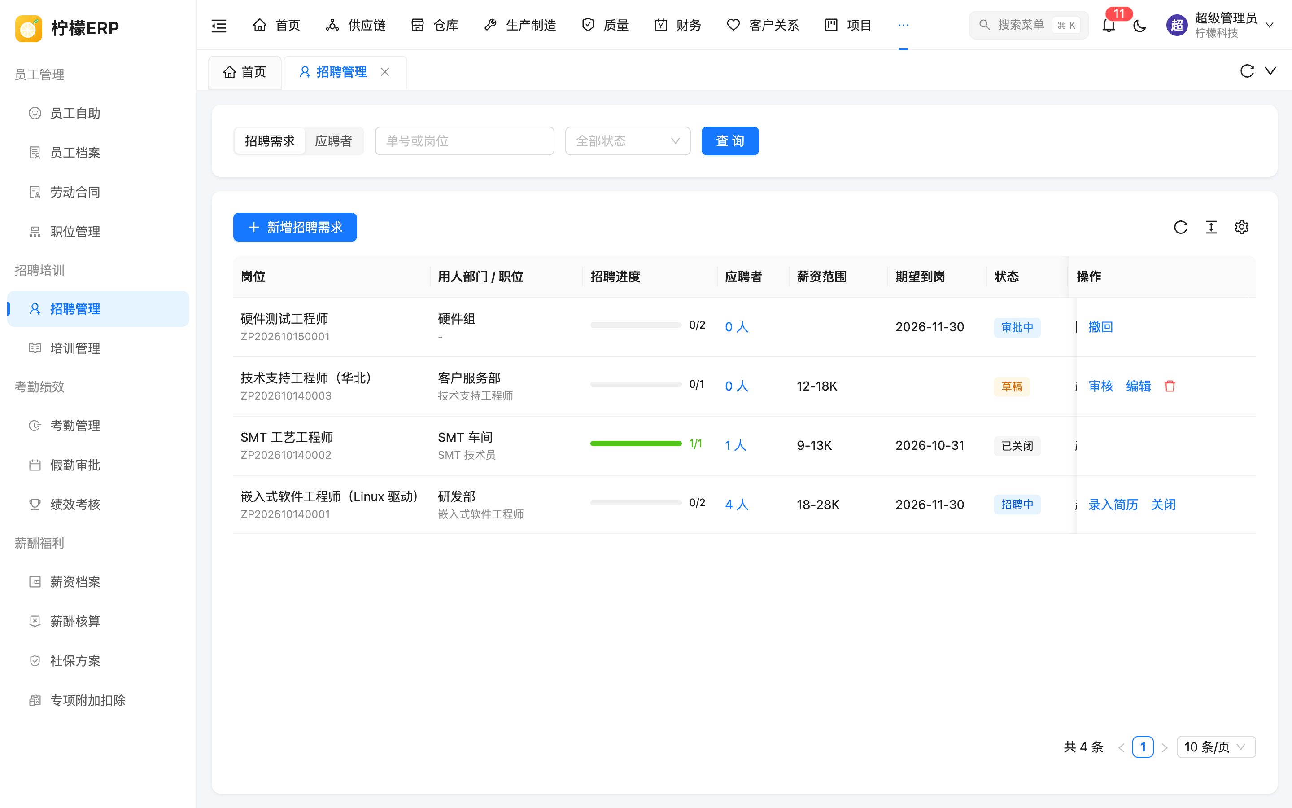
Task: Click 录入简历 for 嵌入式软件工程师
Action: tap(1113, 505)
